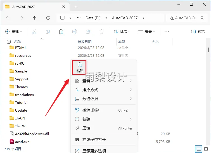This screenshot has width=211, height=153.
Task: Click the PTXML folder icon
Action: [12, 48]
